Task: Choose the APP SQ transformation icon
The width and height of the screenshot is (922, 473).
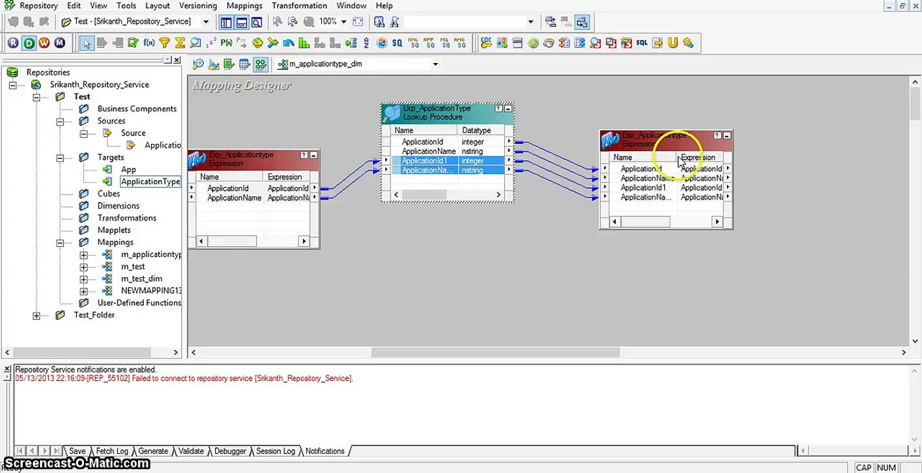Action: pos(429,43)
